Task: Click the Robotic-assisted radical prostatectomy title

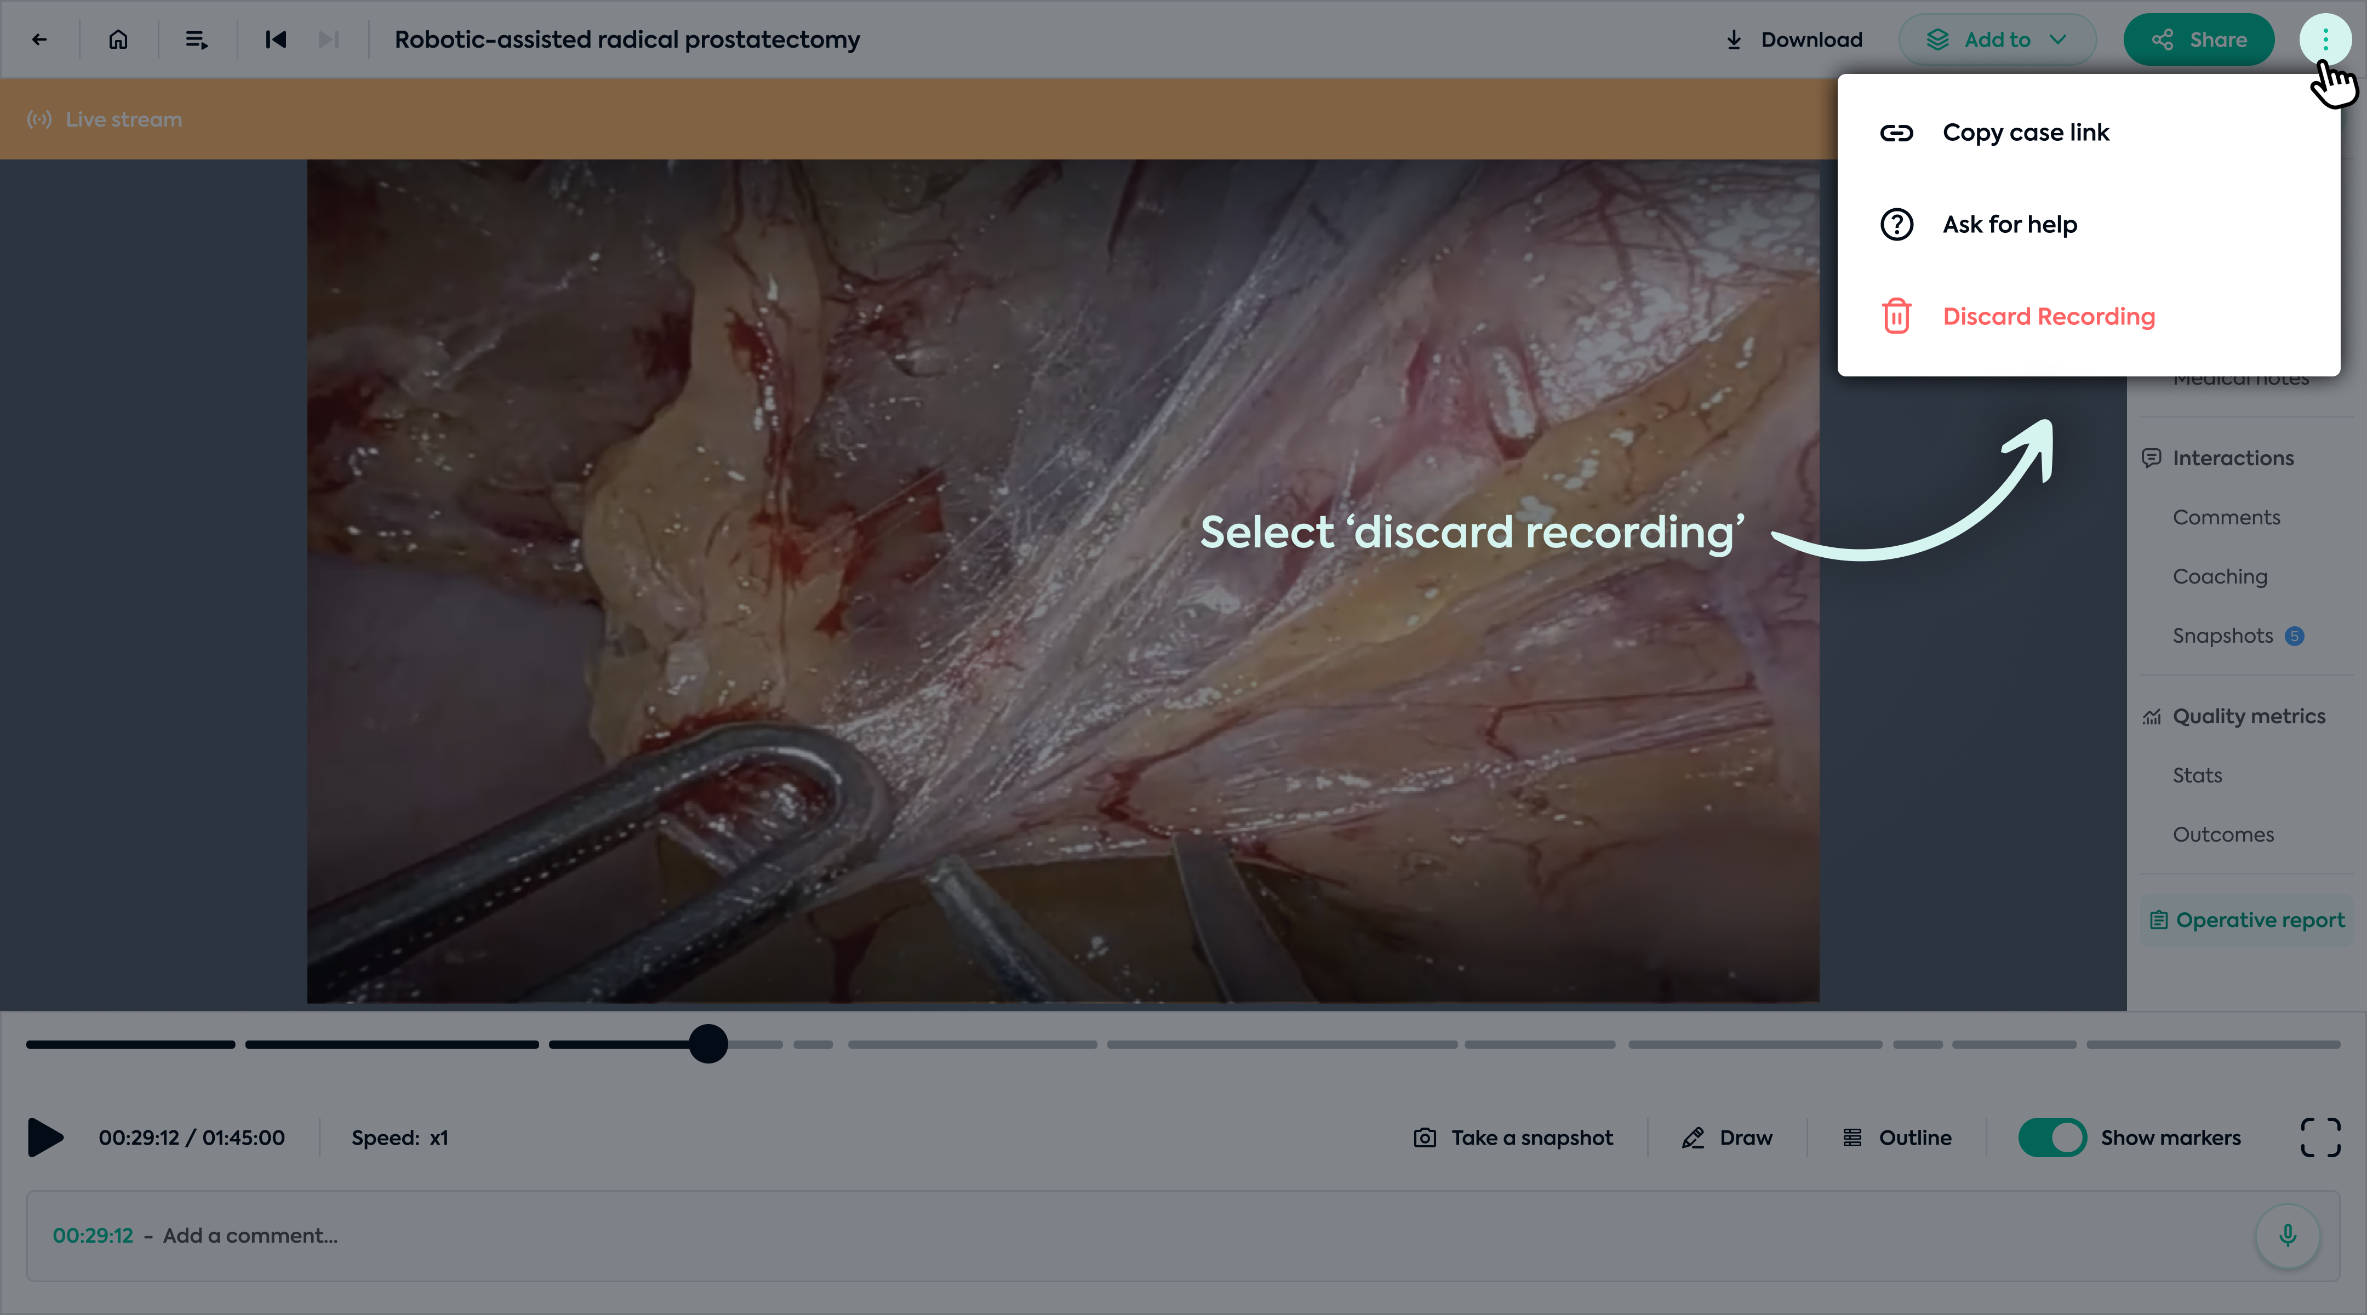Action: pyautogui.click(x=627, y=39)
